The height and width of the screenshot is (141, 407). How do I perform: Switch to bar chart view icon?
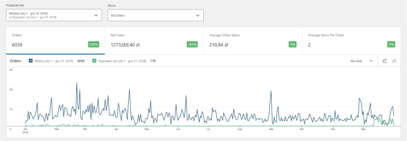click(394, 61)
